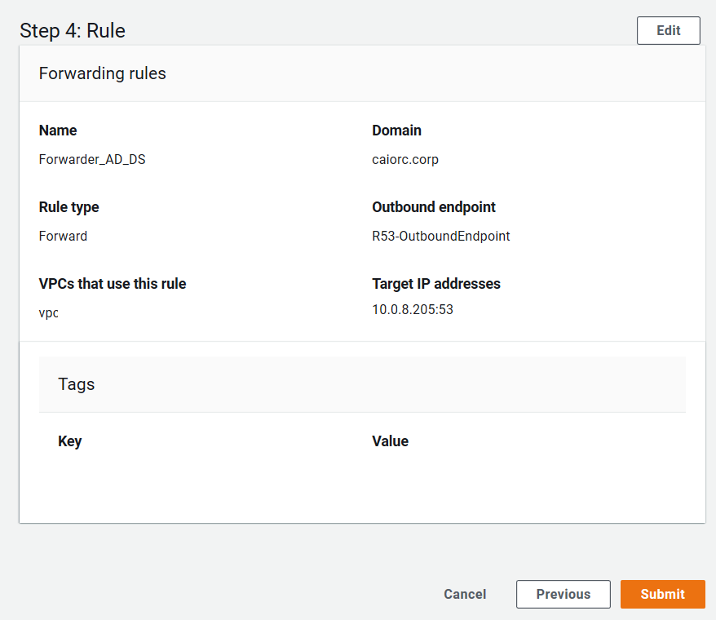This screenshot has width=716, height=620.
Task: Click the Domain field label
Action: pos(396,131)
